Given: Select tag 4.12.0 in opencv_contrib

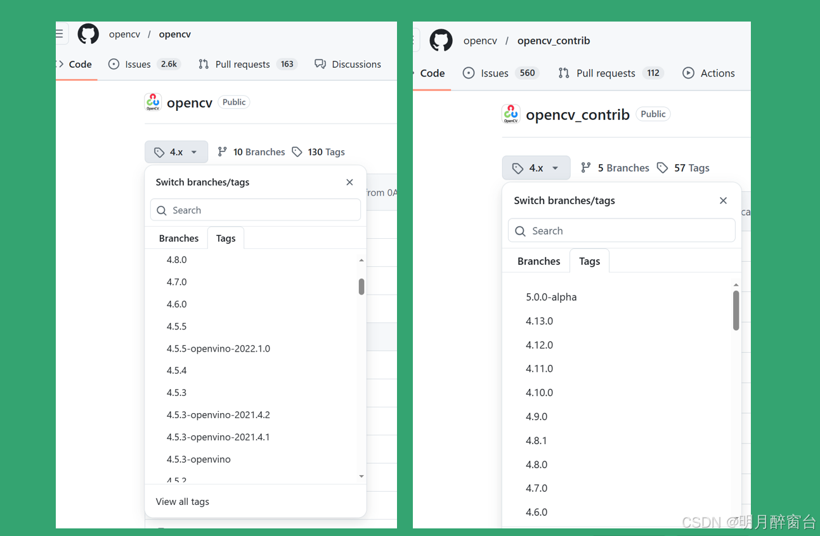Looking at the screenshot, I should coord(540,345).
